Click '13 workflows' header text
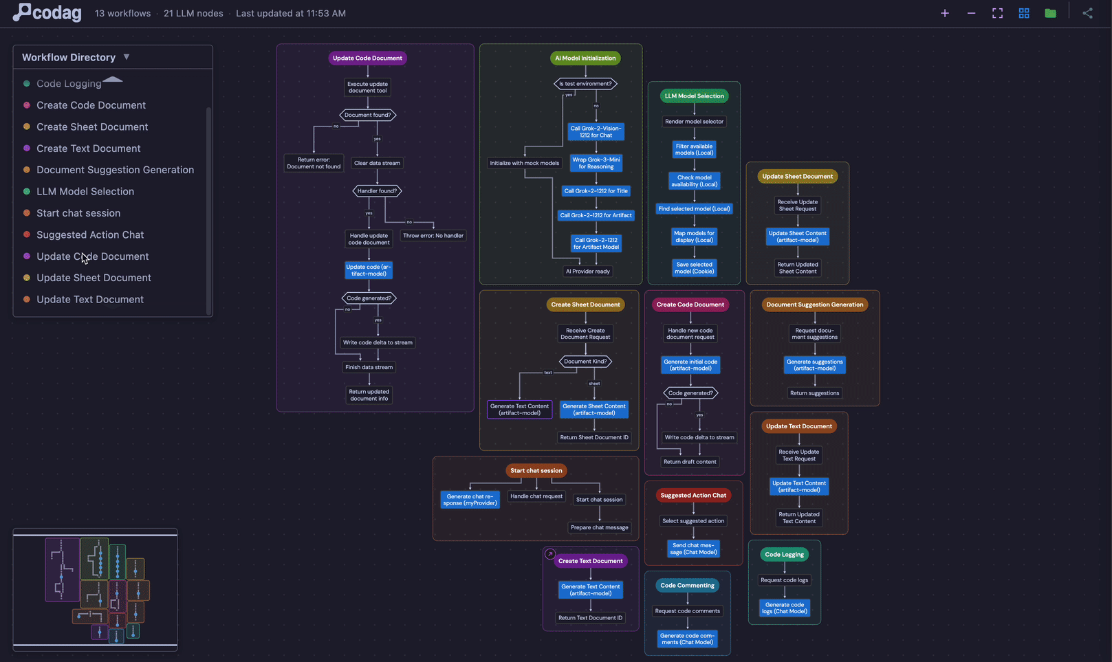 coord(122,13)
